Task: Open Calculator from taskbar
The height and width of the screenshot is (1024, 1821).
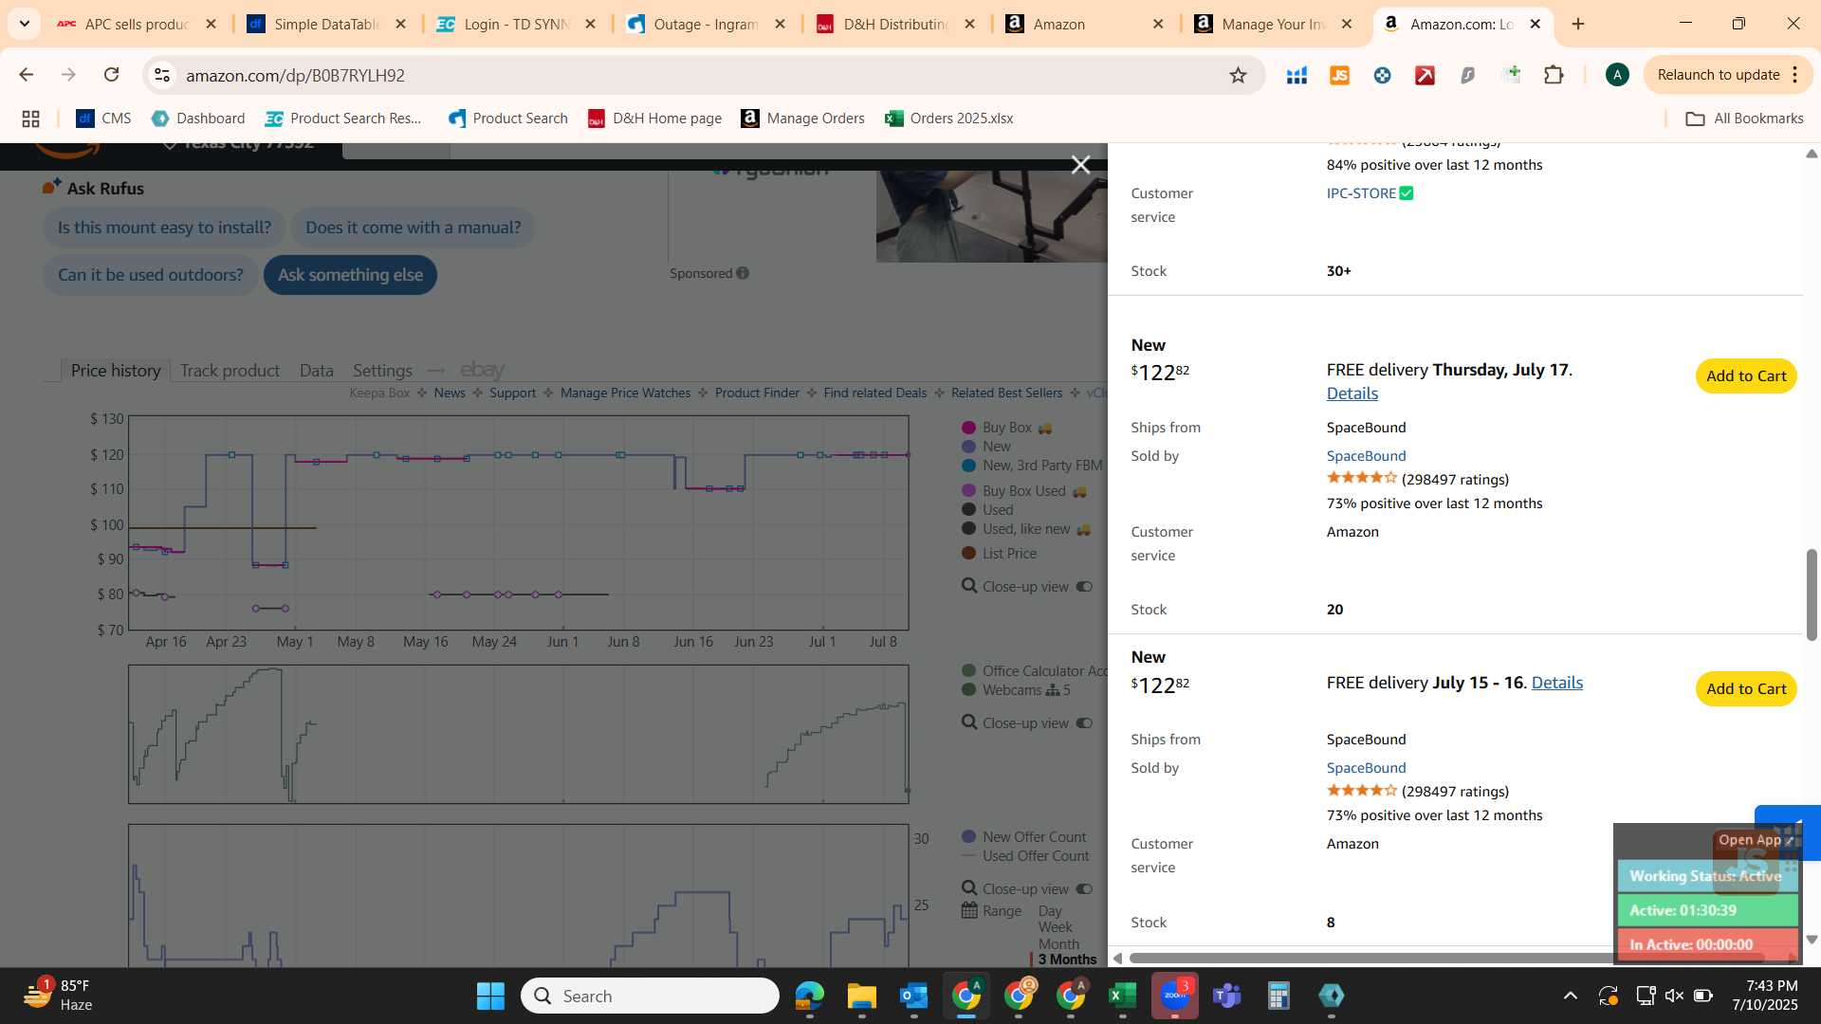Action: tap(1278, 996)
